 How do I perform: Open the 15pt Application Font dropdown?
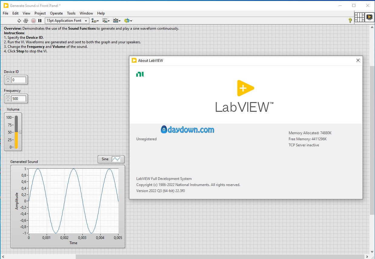(x=67, y=21)
